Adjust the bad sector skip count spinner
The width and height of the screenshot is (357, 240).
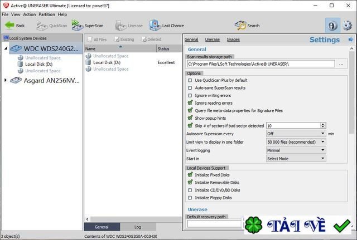[323, 125]
